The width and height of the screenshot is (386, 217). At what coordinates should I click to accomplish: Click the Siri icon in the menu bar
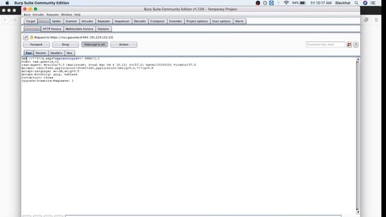365,3
